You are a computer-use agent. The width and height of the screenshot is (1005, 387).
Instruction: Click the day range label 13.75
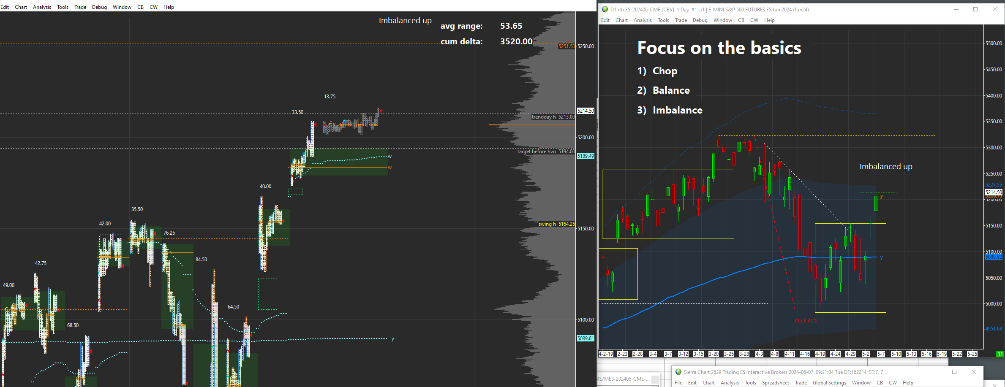pos(330,97)
